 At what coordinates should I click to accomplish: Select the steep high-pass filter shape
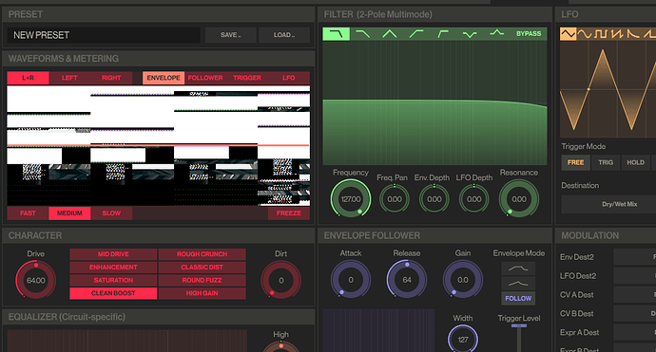pos(443,34)
